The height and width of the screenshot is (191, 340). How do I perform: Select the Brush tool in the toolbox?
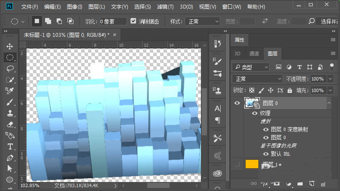pyautogui.click(x=10, y=102)
